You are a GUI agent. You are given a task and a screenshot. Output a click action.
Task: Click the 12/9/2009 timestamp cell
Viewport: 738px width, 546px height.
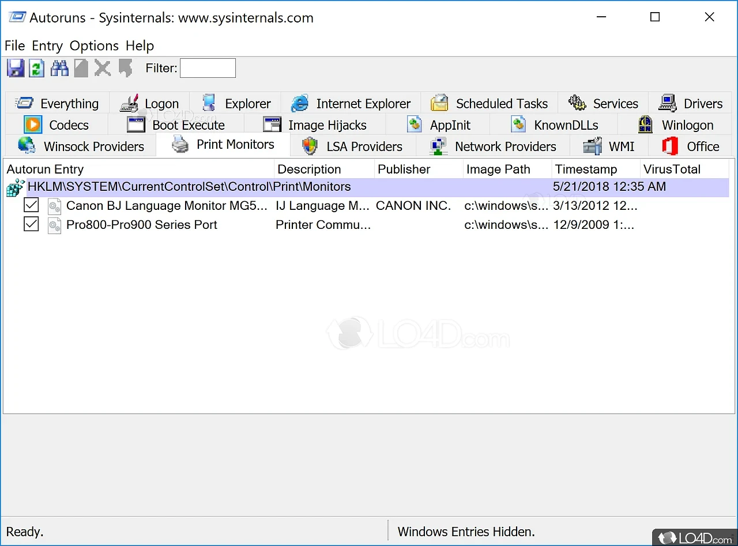click(594, 225)
